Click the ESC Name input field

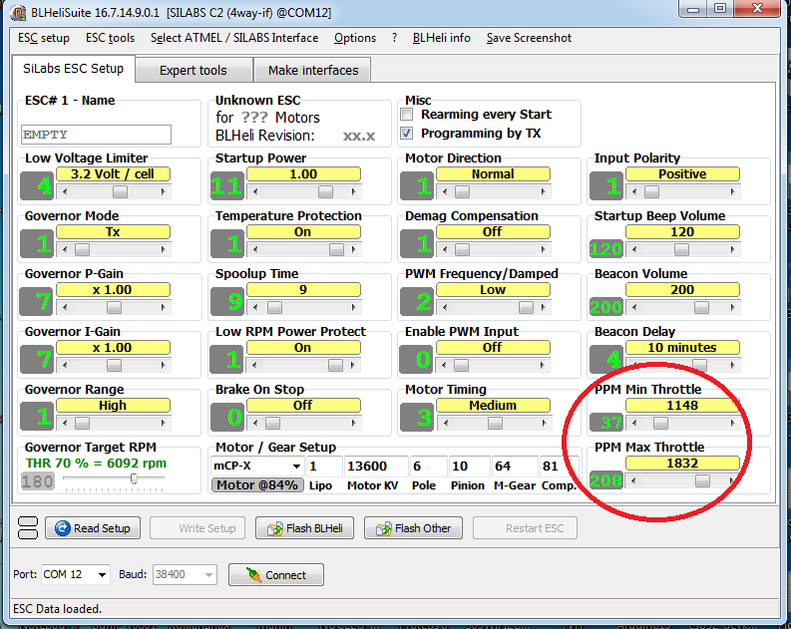pyautogui.click(x=97, y=135)
